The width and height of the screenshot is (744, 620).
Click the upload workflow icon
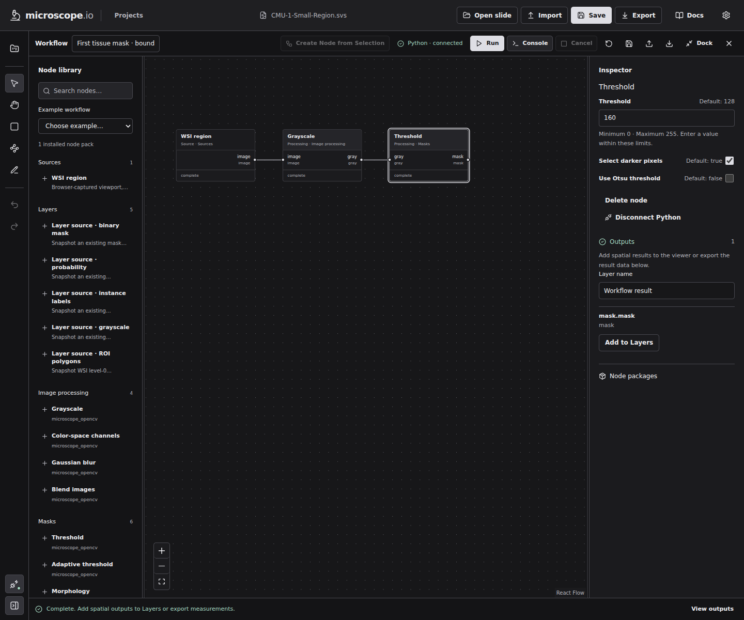[649, 43]
